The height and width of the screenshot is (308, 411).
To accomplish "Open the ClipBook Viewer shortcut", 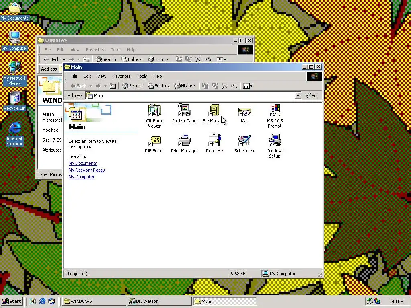I will [x=154, y=116].
